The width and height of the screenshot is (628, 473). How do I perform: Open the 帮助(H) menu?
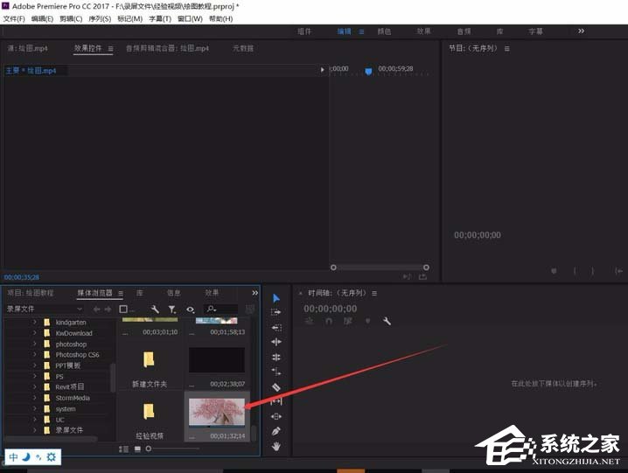pos(220,19)
